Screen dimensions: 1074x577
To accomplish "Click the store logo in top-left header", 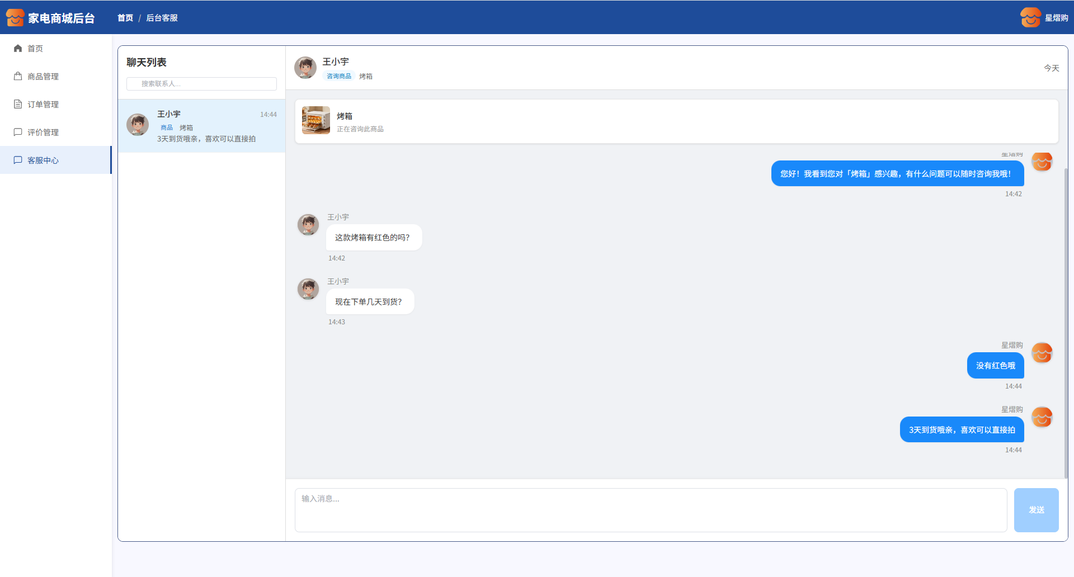I will click(15, 18).
